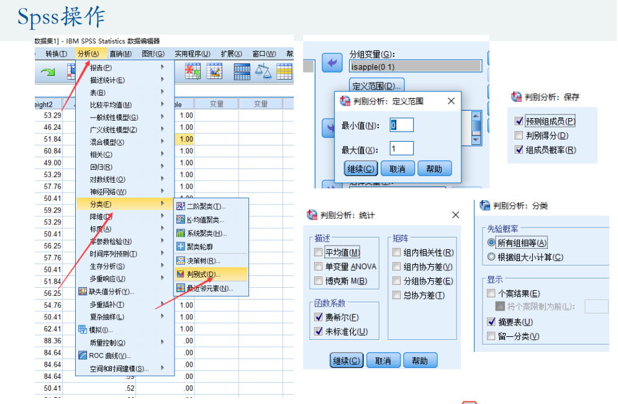Open the Direct Marketing (直销) menu
Viewport: 618px width, 404px height.
coord(120,53)
